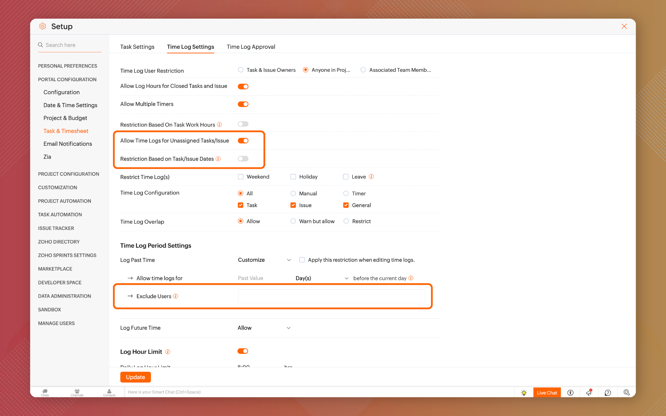The image size is (666, 416).
Task: Select Restrict for Time Log Overlap
Action: (x=346, y=221)
